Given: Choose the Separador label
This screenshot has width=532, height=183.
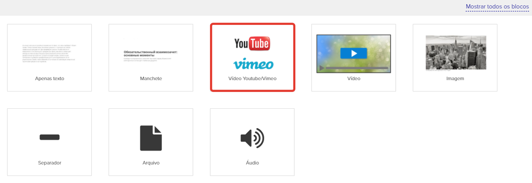Looking at the screenshot, I should point(50,163).
